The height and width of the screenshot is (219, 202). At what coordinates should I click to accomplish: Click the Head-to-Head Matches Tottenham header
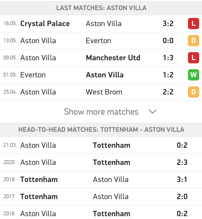tap(101, 130)
